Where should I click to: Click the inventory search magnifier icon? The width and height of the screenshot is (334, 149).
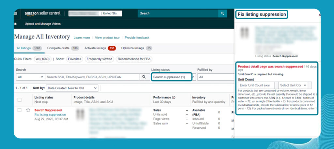click(144, 77)
